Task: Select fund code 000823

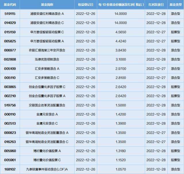Action: coord(10,133)
